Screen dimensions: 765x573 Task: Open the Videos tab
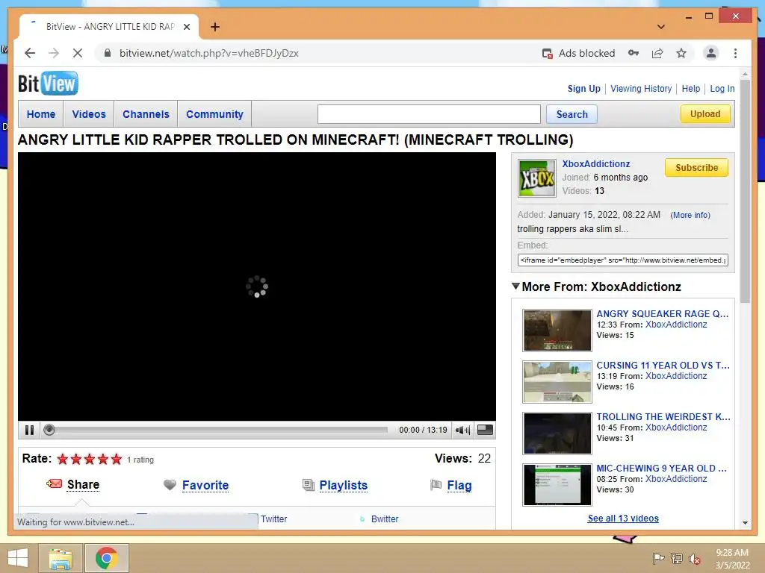tap(89, 114)
